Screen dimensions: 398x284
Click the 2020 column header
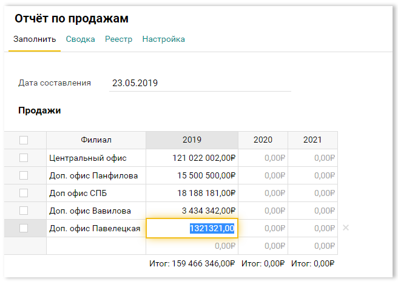pos(263,140)
